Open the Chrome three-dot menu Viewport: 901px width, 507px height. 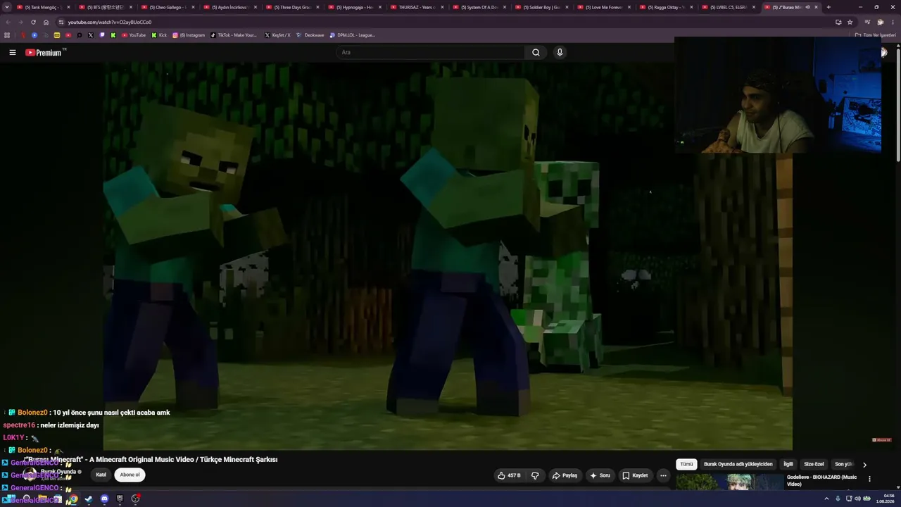[893, 22]
